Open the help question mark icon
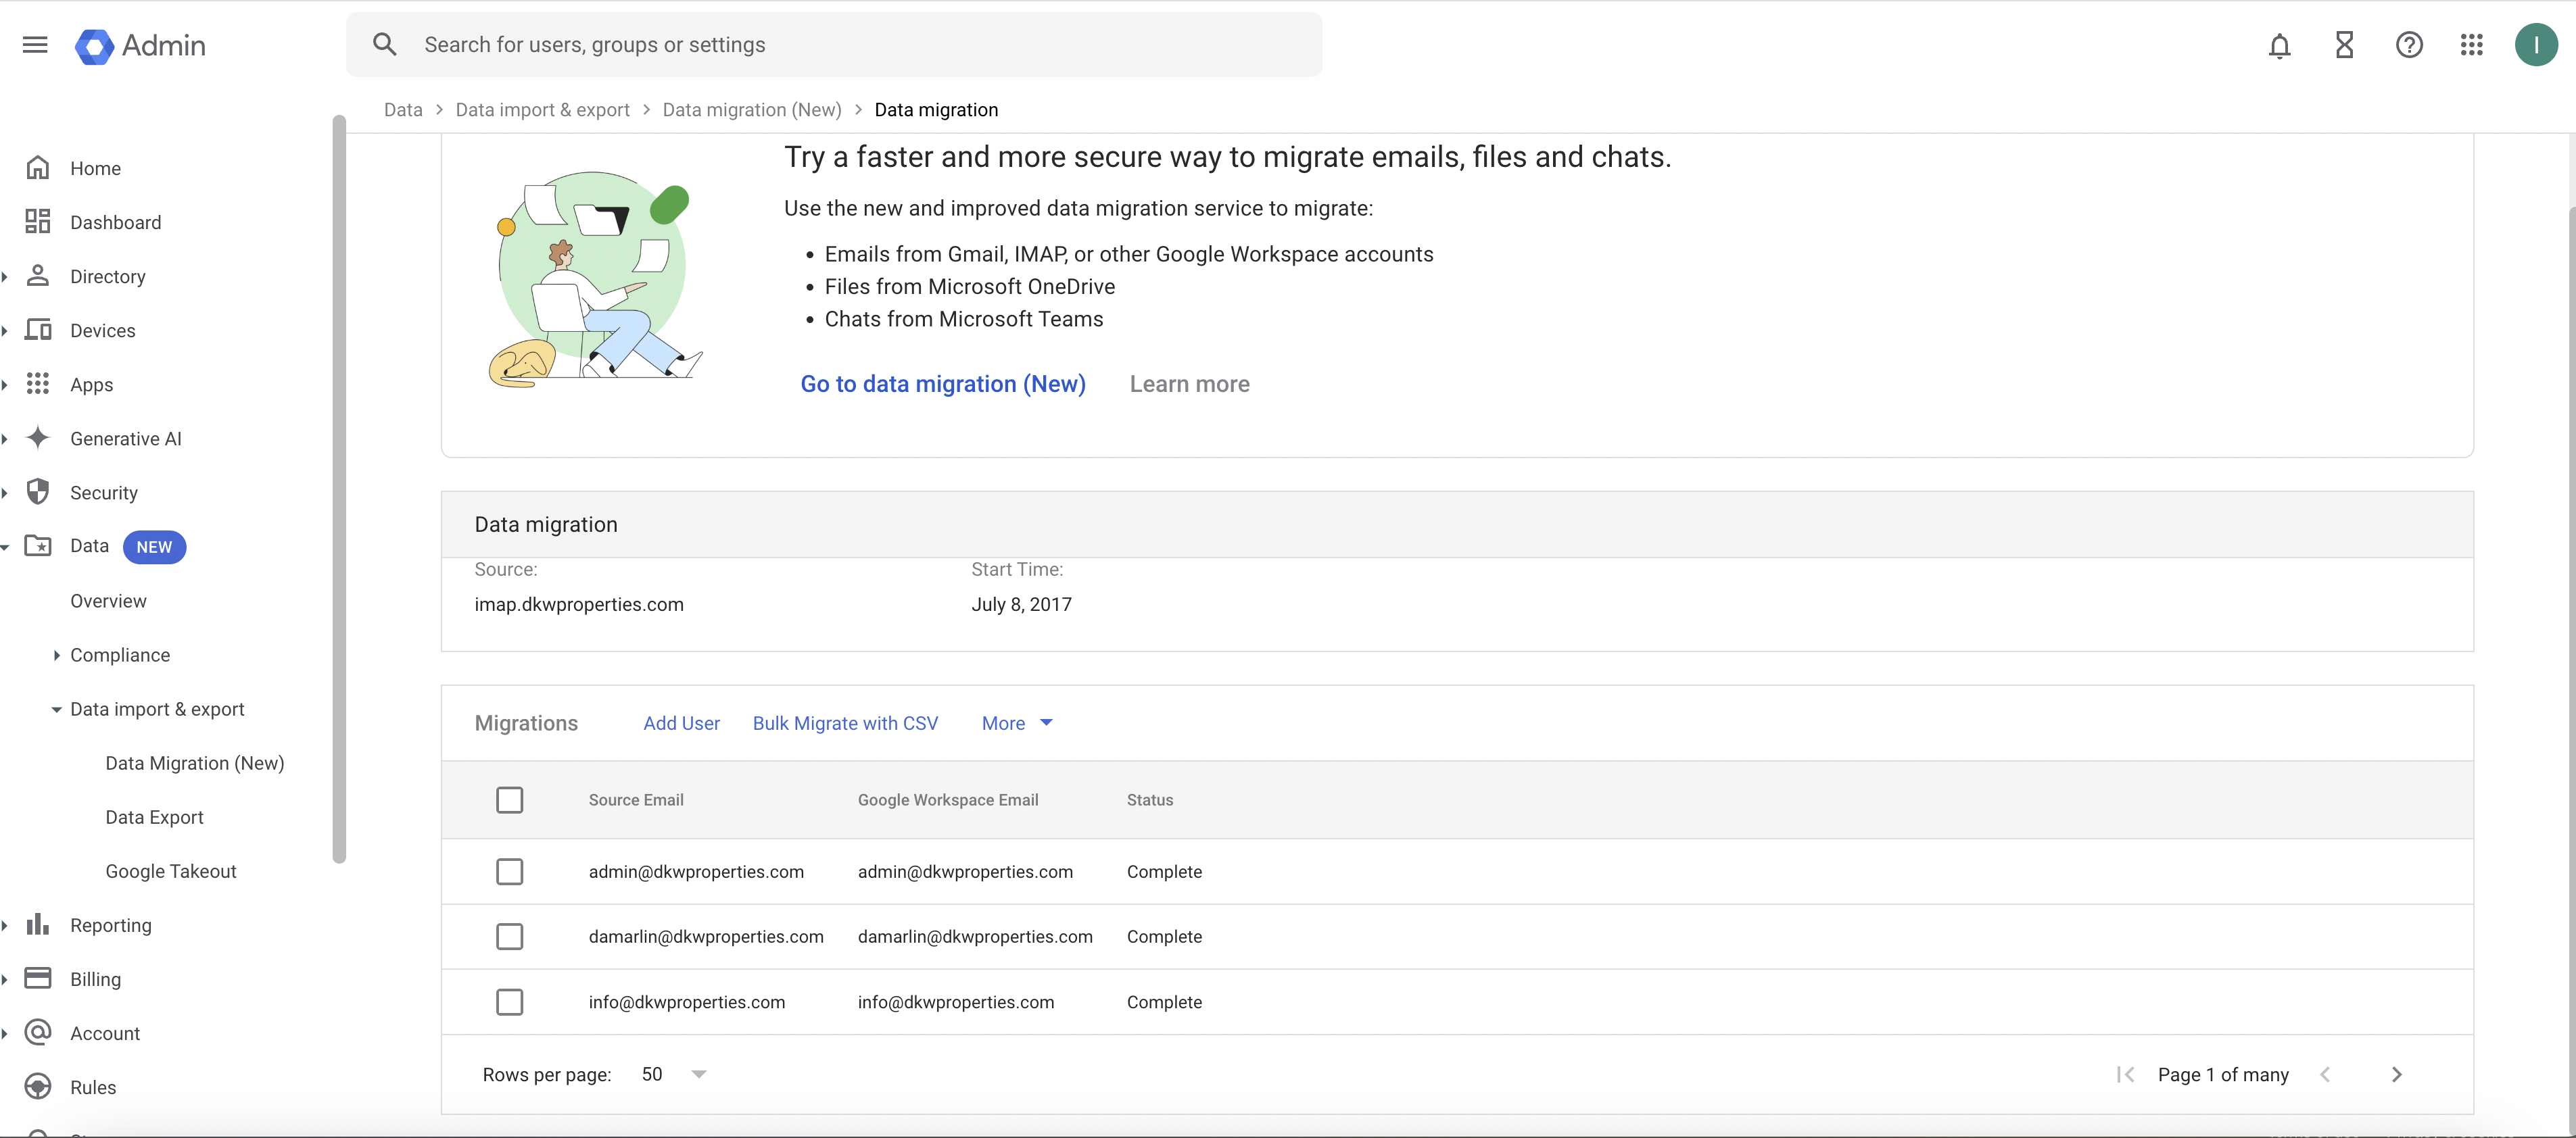 click(x=2409, y=45)
